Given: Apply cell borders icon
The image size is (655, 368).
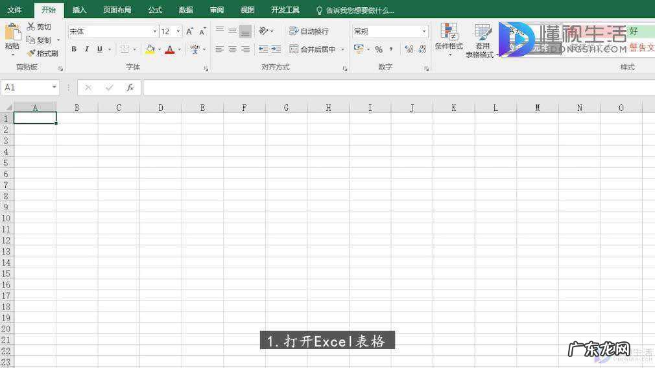Looking at the screenshot, I should pos(125,49).
